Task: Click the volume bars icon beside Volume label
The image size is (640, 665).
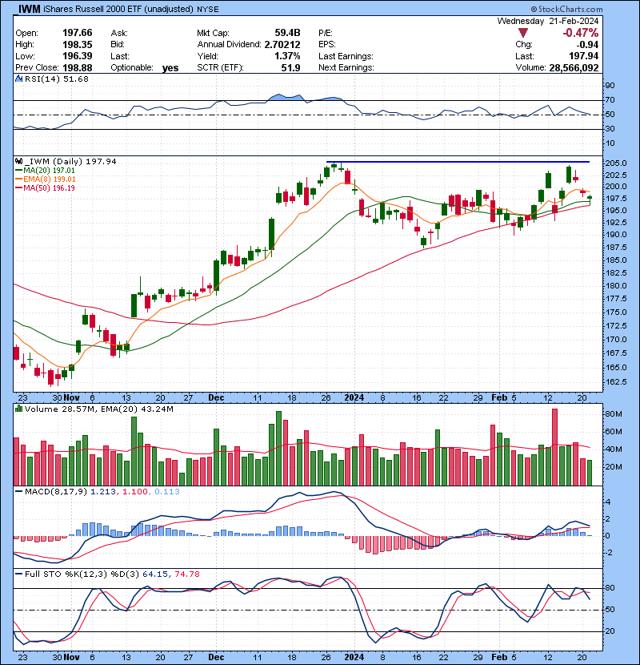Action: pyautogui.click(x=18, y=409)
